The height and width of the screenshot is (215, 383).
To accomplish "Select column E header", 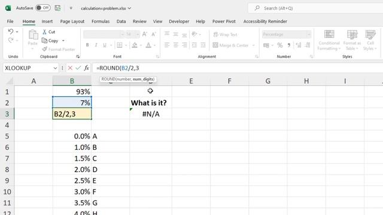I will [191, 81].
